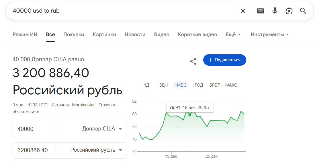This screenshot has width=315, height=164.
Task: Click the magnifying glass search icon
Action: (303, 11)
